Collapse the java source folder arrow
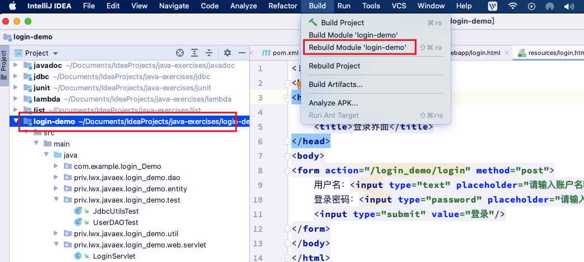The width and height of the screenshot is (584, 262). 46,155
